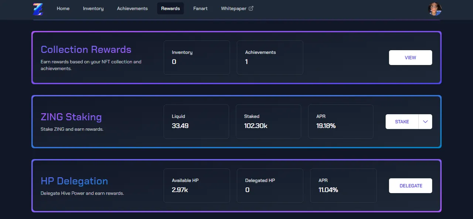The width and height of the screenshot is (473, 219).
Task: Click the Z logo icon
Action: (x=38, y=9)
